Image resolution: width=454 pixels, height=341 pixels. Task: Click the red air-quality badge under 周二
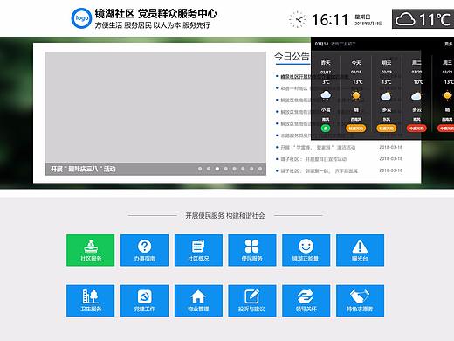416,129
